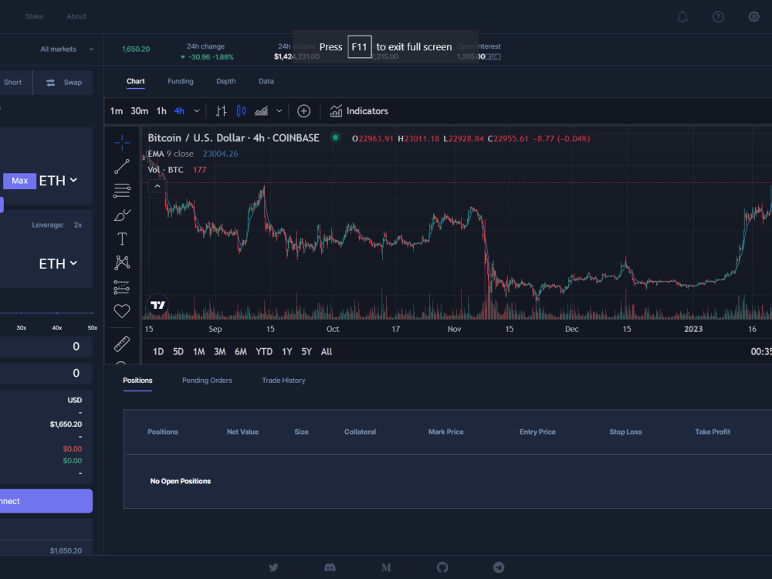Open the GitHub link in footer
Viewport: 772px width, 579px height.
point(442,567)
